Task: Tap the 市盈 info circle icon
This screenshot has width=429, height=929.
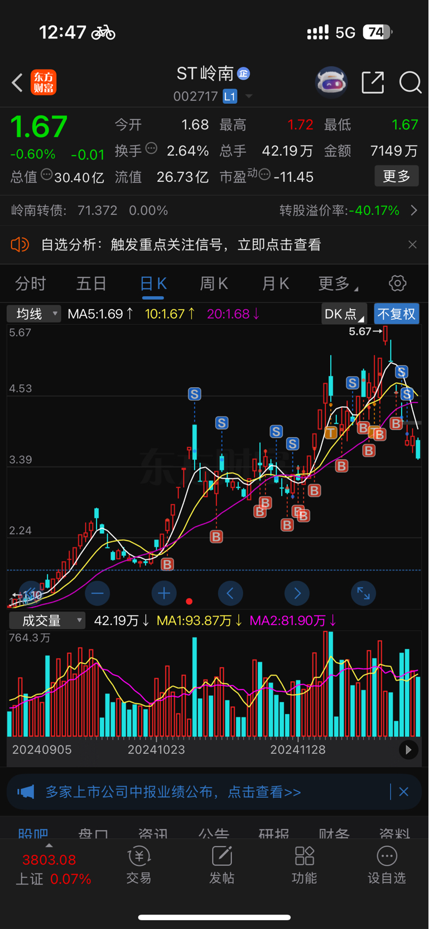Action: click(x=265, y=175)
